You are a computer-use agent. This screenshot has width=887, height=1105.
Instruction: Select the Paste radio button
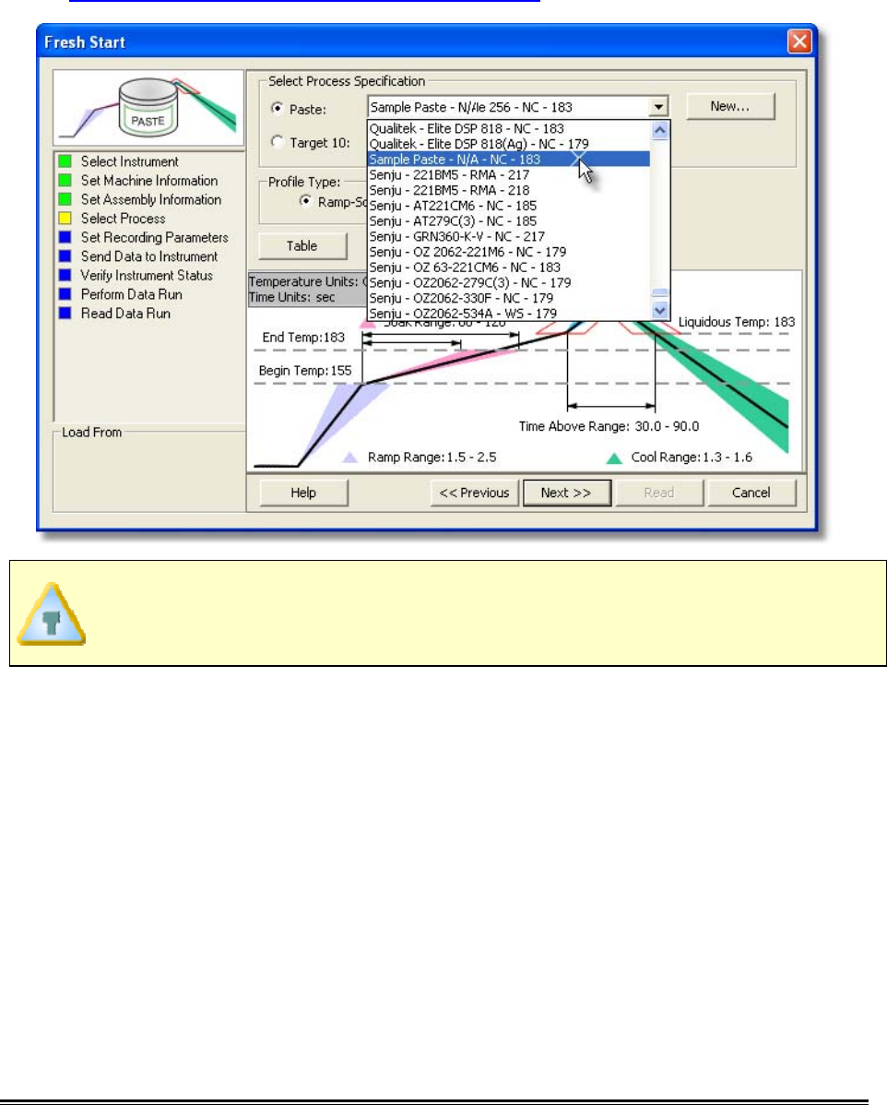278,109
